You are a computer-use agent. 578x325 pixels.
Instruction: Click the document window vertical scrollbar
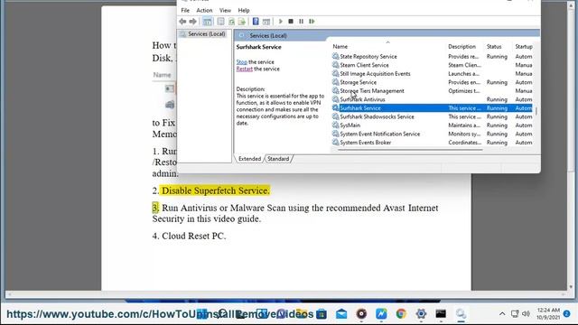pos(571,147)
